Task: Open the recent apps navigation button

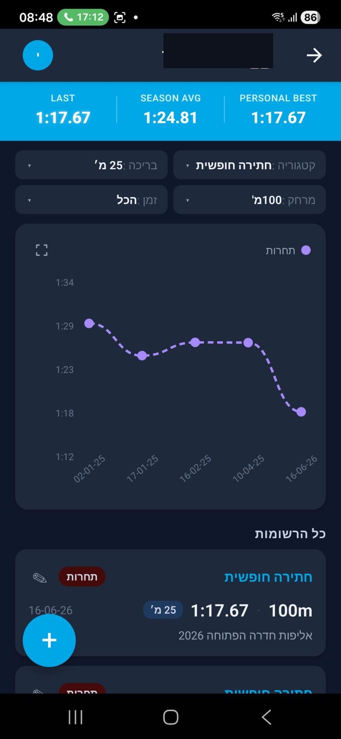Action: tap(75, 717)
